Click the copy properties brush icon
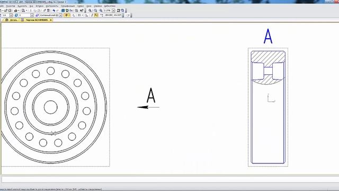 click(44, 11)
